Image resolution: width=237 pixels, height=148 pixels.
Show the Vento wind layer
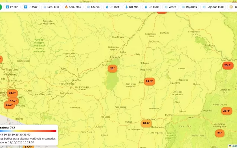[170, 7]
